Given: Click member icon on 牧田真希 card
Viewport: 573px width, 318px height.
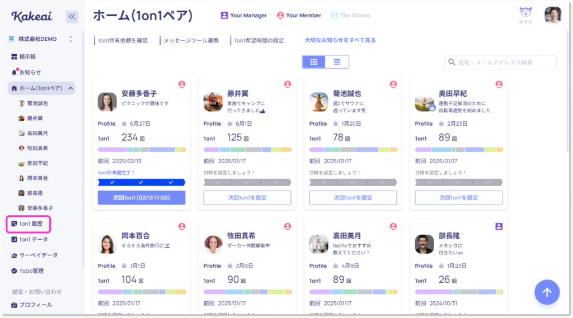Looking at the screenshot, I should click(288, 226).
